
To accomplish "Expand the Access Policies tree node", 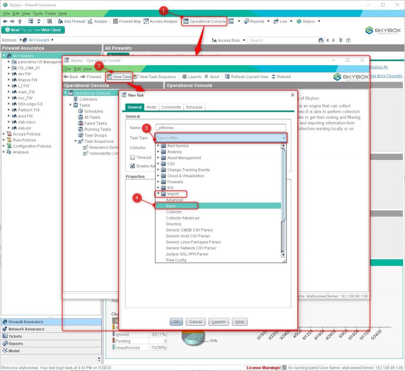I will click(x=4, y=134).
